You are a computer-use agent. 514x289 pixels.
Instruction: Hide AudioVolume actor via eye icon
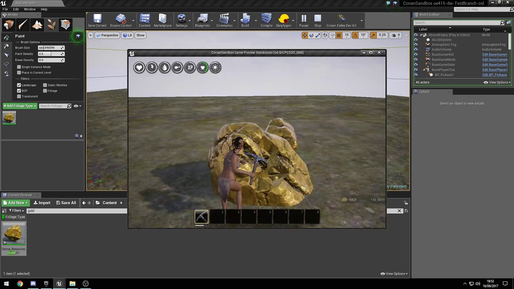coord(416,49)
